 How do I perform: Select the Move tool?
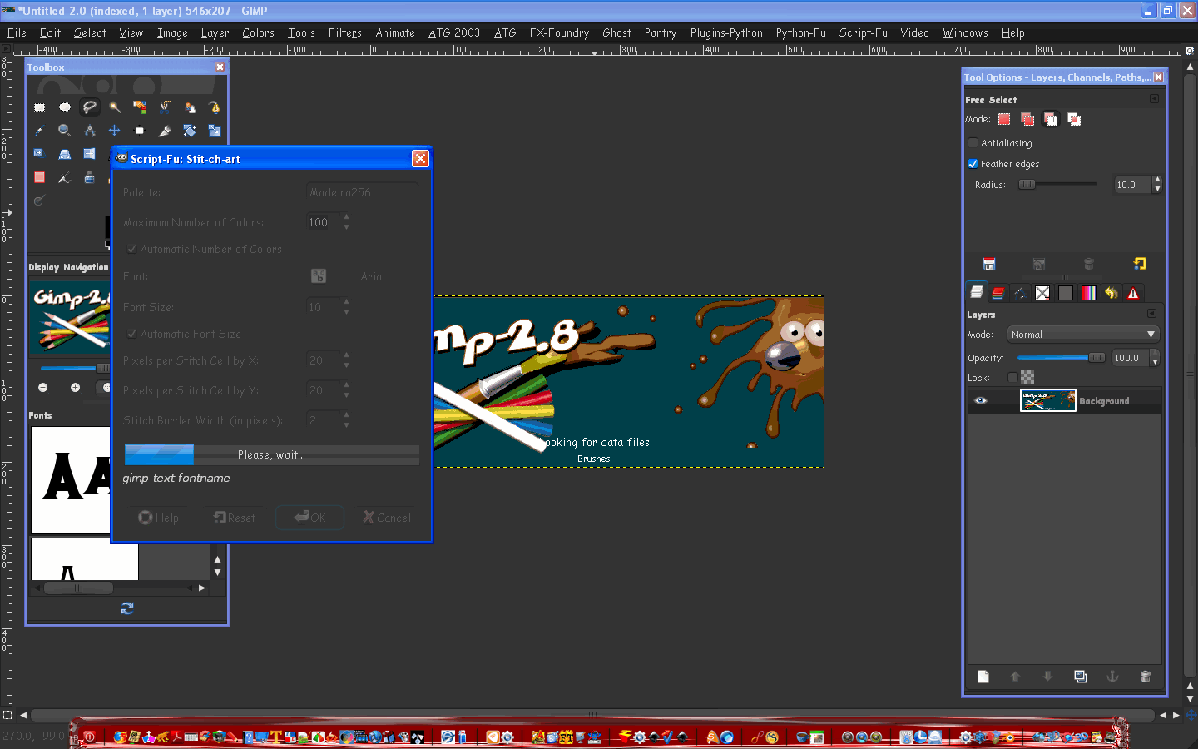tap(115, 131)
